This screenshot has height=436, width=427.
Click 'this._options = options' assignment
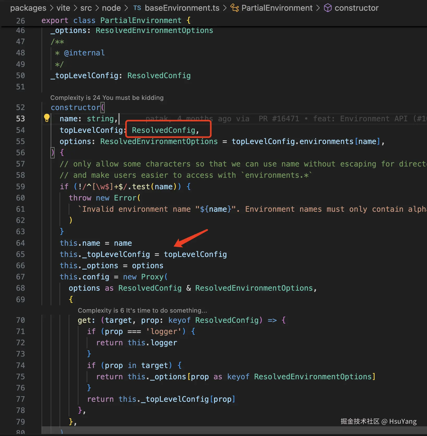[x=111, y=266]
